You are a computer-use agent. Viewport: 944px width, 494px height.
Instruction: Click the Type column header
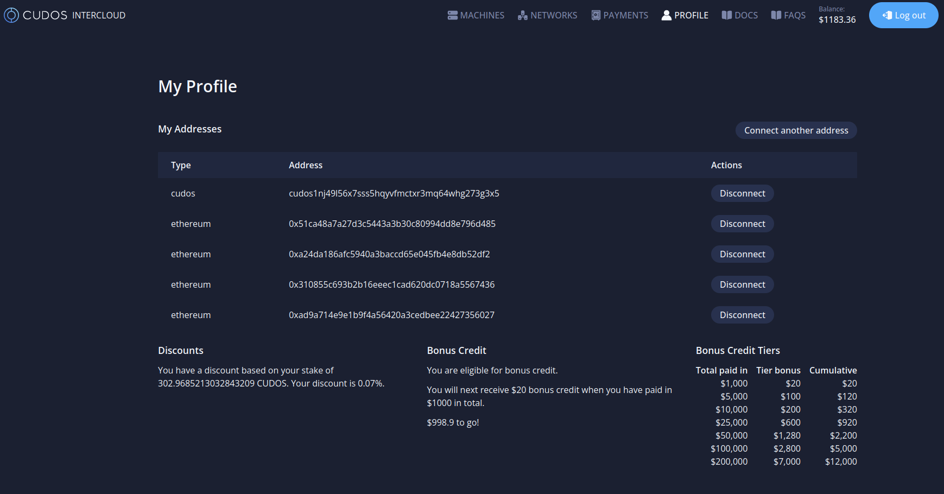pyautogui.click(x=181, y=165)
